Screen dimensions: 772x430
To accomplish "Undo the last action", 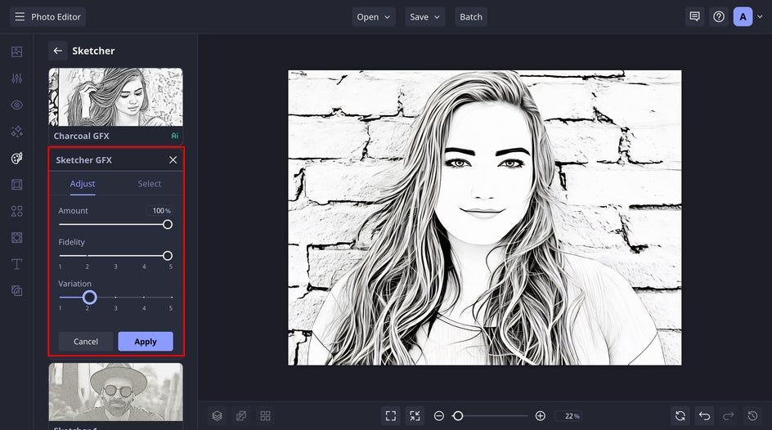I will (705, 416).
